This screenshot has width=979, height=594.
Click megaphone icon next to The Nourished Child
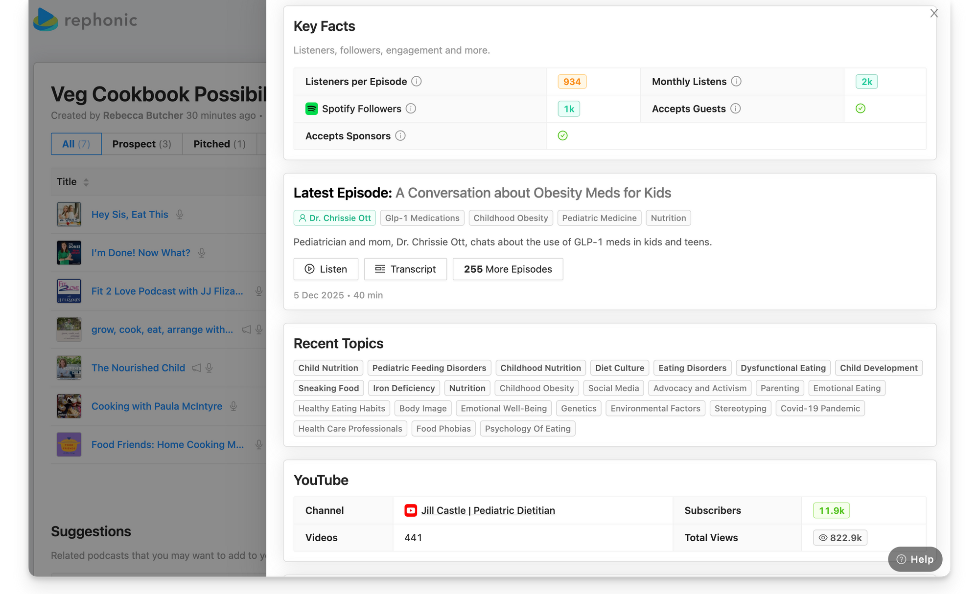coord(196,368)
